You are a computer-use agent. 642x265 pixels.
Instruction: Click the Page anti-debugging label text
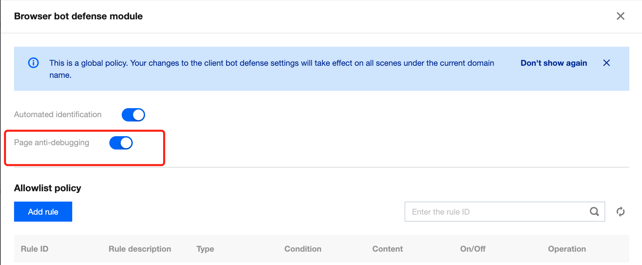51,143
